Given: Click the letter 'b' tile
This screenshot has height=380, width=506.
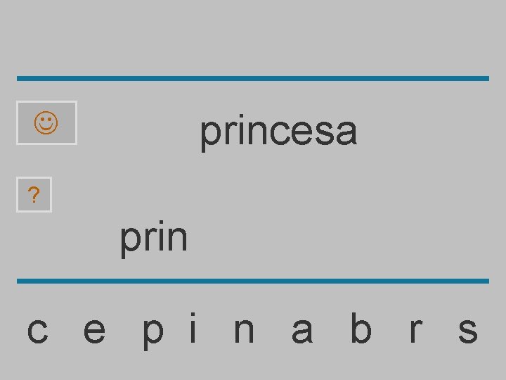Looking at the screenshot, I should tap(361, 327).
